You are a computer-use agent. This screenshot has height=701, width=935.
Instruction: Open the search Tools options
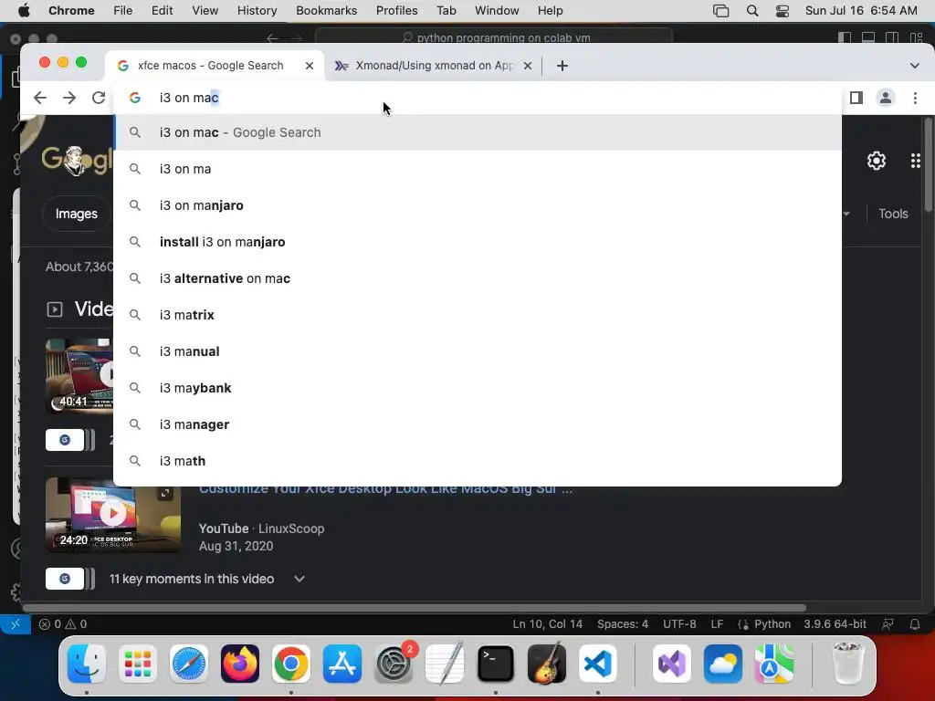pos(893,214)
